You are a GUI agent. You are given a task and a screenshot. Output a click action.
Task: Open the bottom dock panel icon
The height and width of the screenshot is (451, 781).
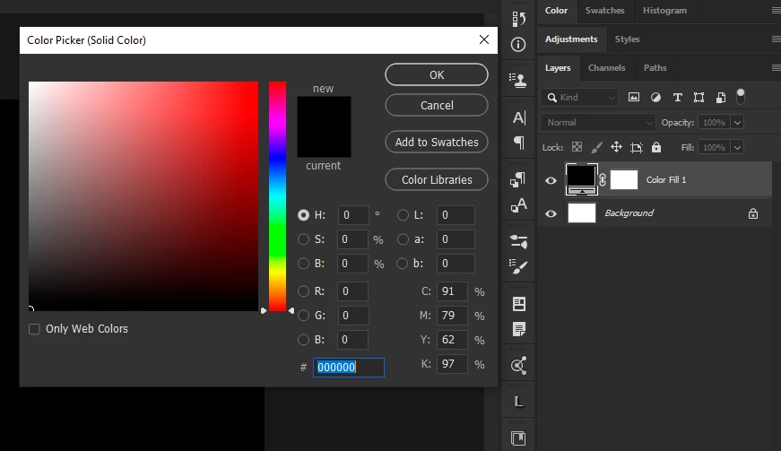pos(518,438)
